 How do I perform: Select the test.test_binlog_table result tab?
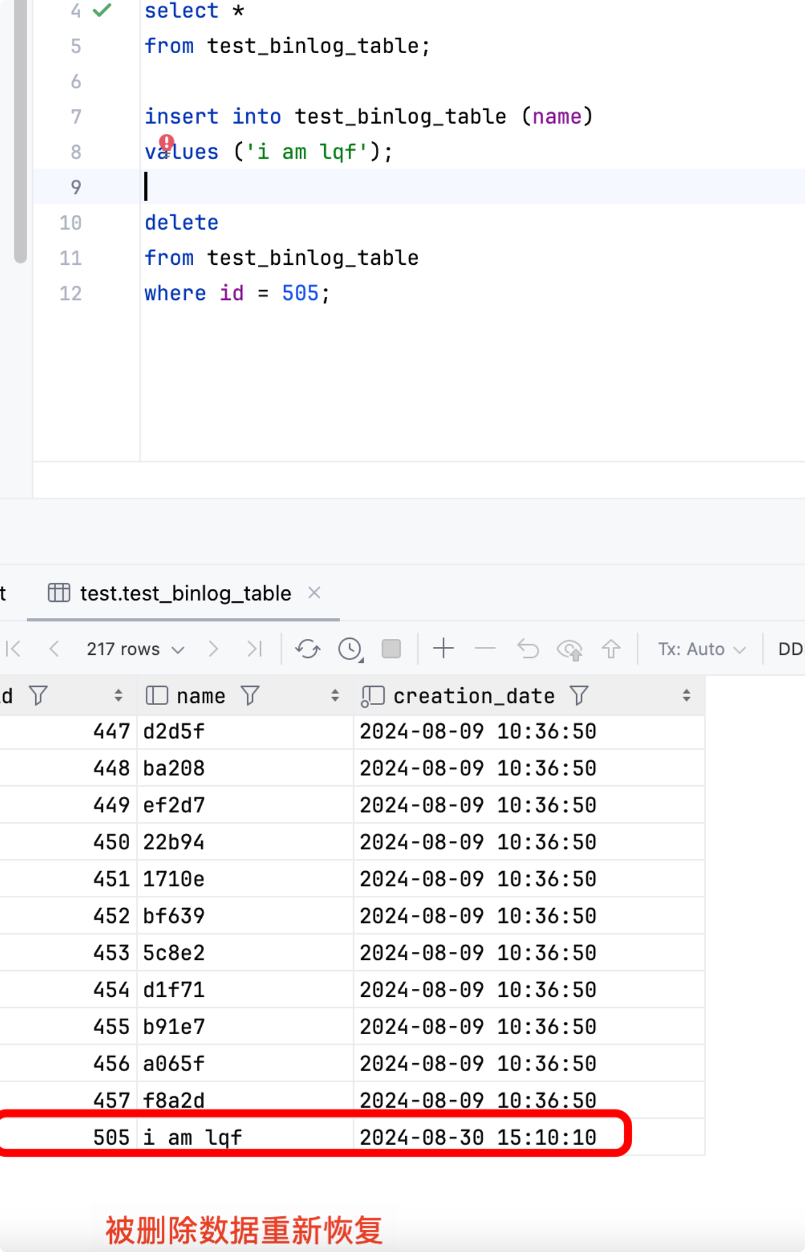coord(185,593)
